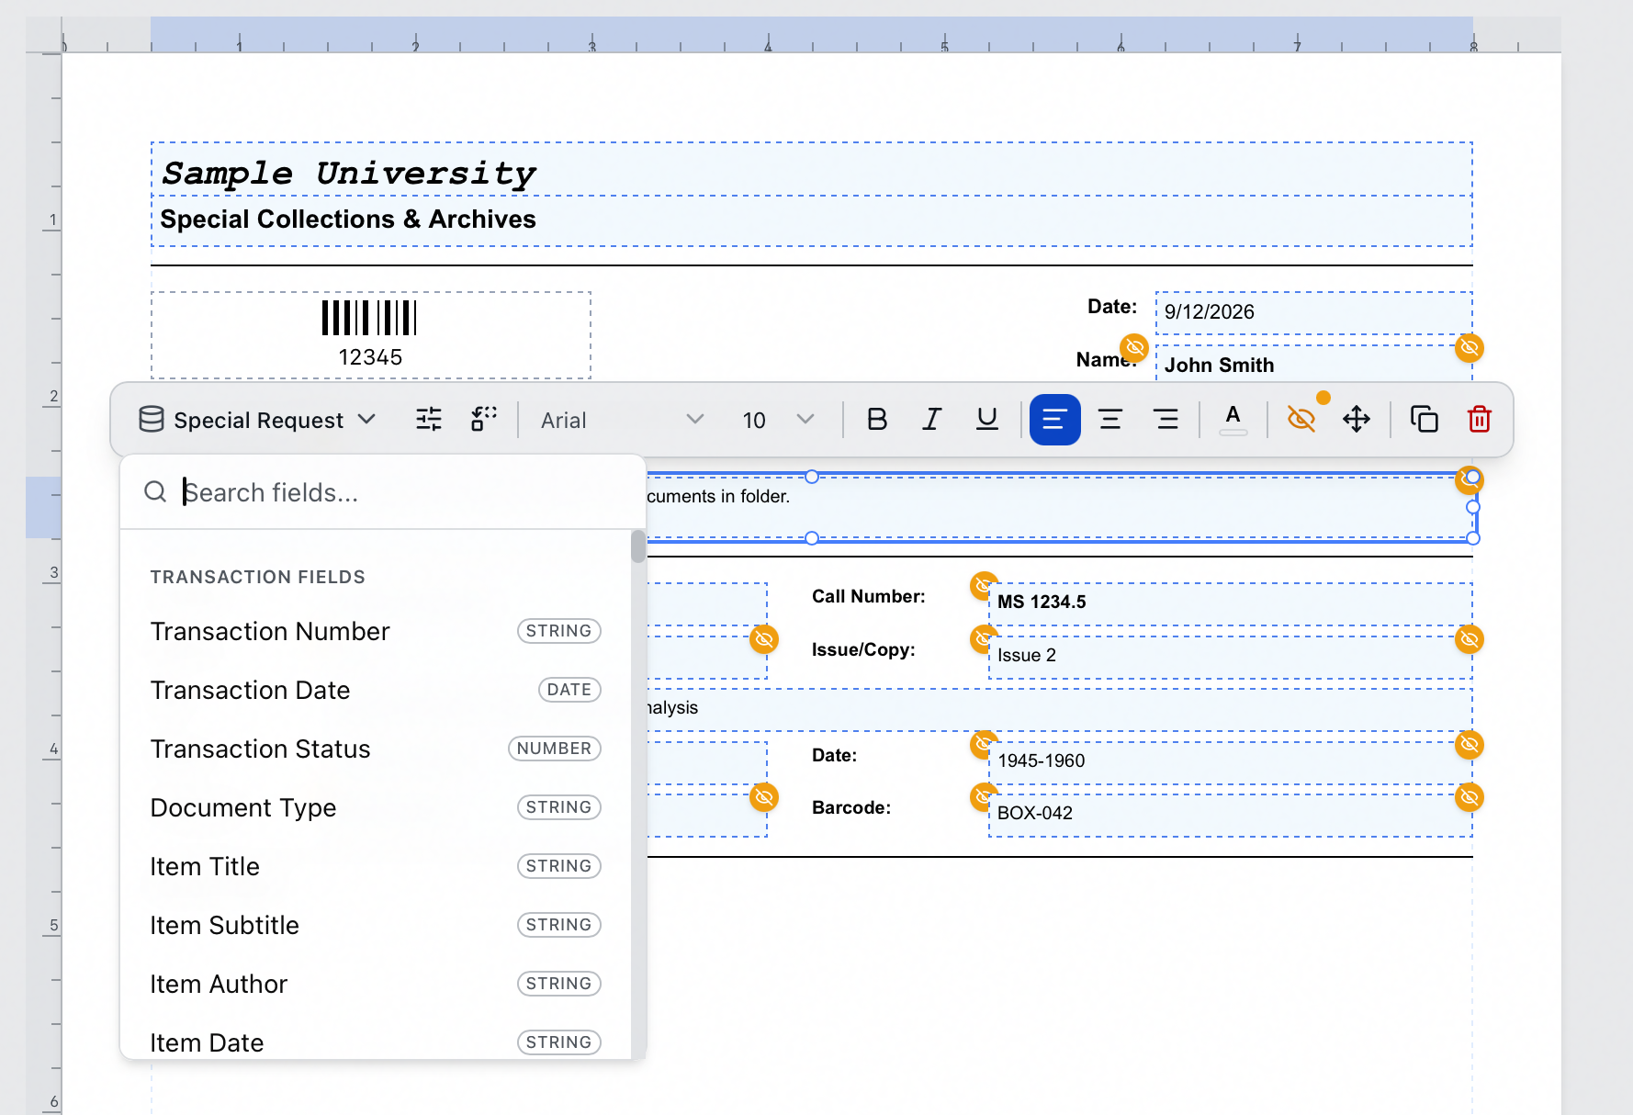This screenshot has height=1115, width=1633.
Task: Select the Transaction Status field
Action: pos(376,749)
